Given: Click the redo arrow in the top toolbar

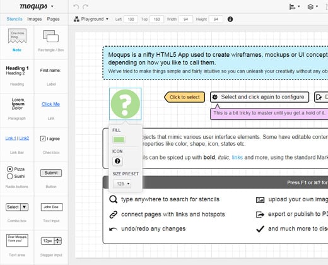Looking at the screenshot, I should tap(85, 7).
